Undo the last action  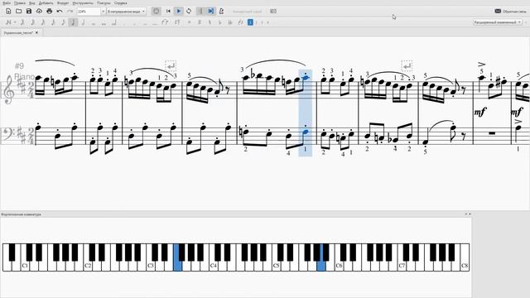(x=60, y=11)
